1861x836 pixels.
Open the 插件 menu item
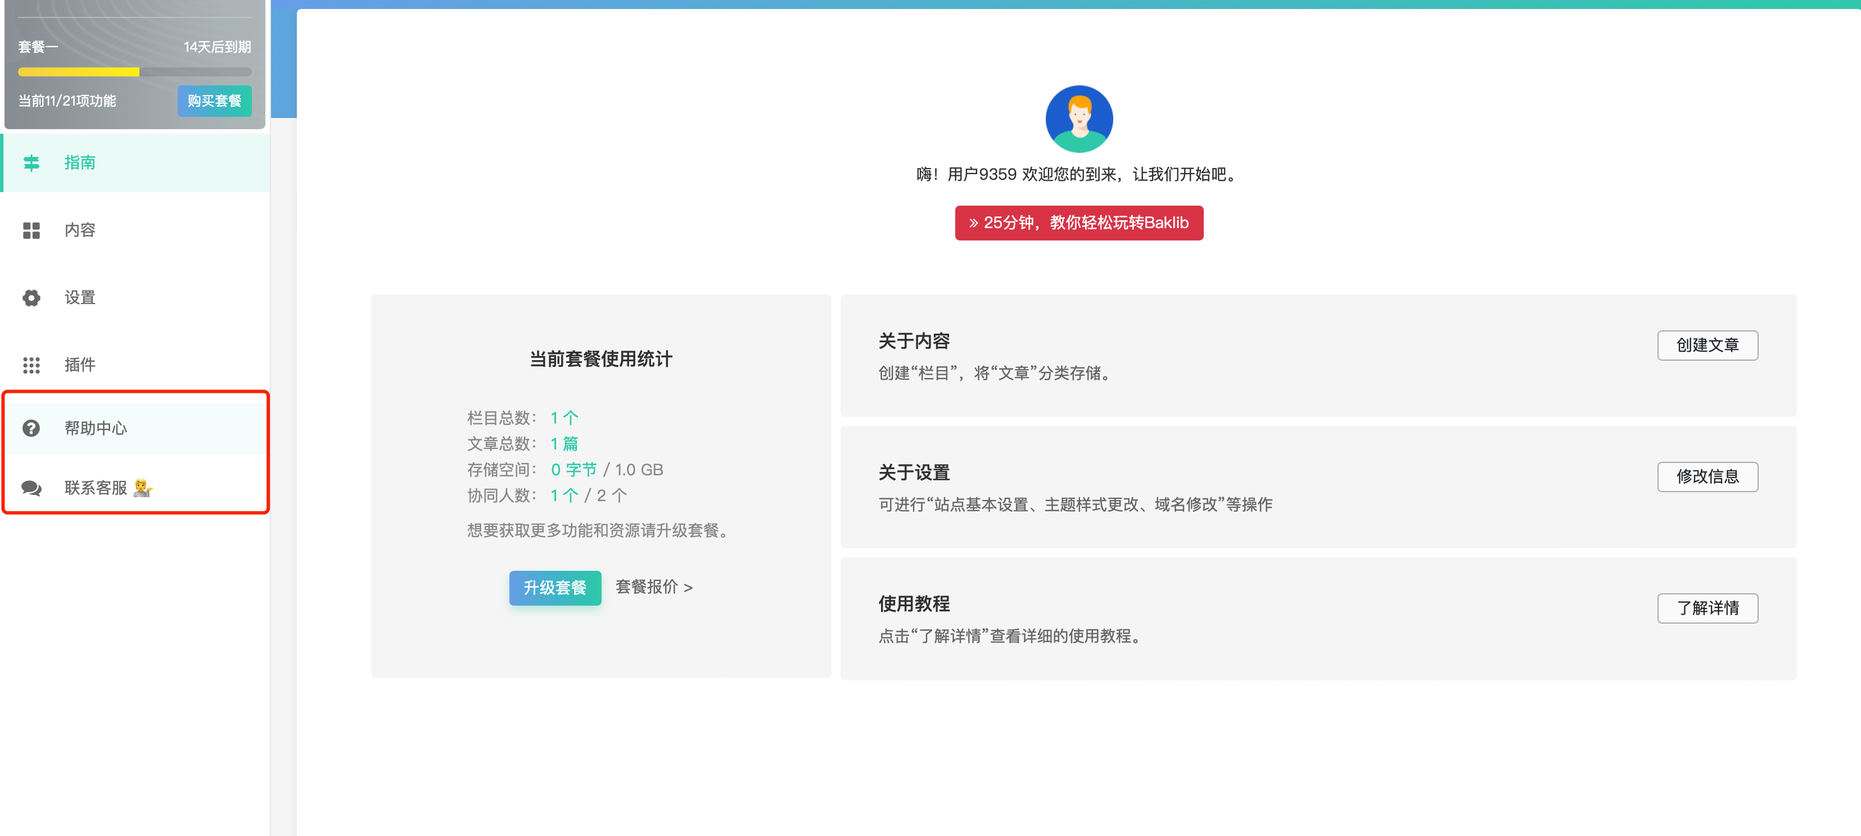(x=136, y=365)
